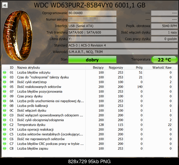Click the 'Bieżący' column header
Viewport: 179px width, 165px height.
coord(98,68)
